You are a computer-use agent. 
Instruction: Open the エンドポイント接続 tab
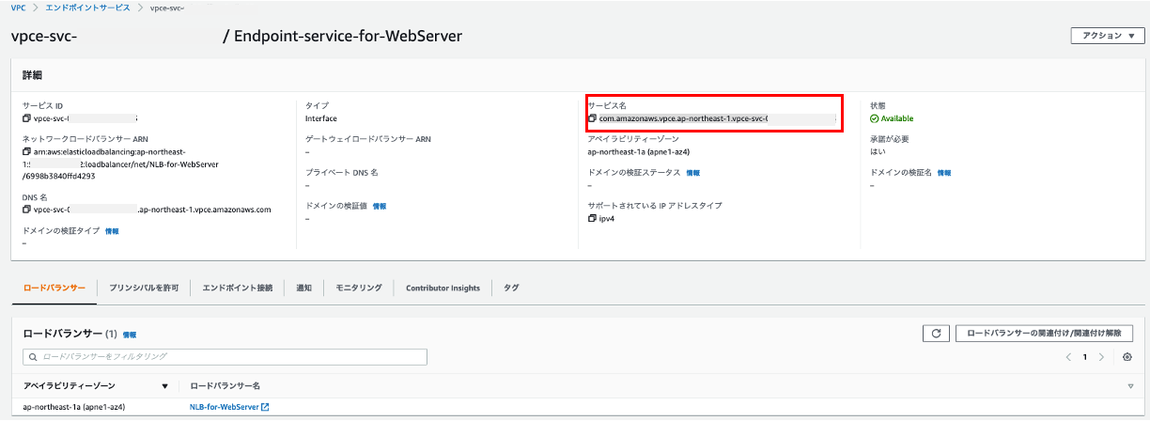237,288
